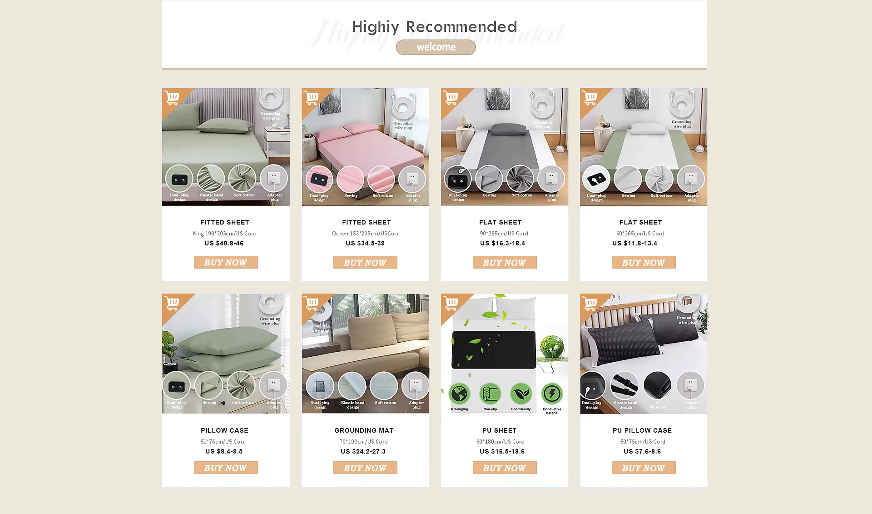Click BUY NOW under PU Sheet
872x514 pixels.
[505, 468]
